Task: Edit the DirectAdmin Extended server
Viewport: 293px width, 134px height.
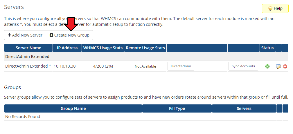Action: point(278,66)
